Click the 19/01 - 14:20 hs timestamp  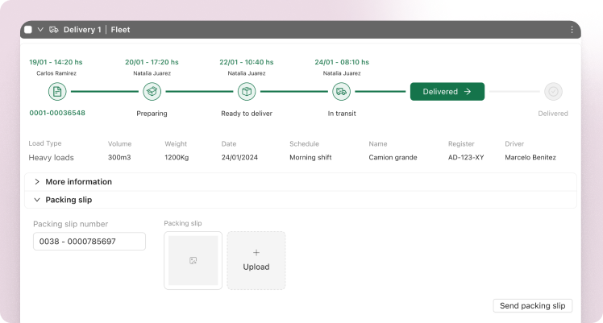click(x=56, y=62)
